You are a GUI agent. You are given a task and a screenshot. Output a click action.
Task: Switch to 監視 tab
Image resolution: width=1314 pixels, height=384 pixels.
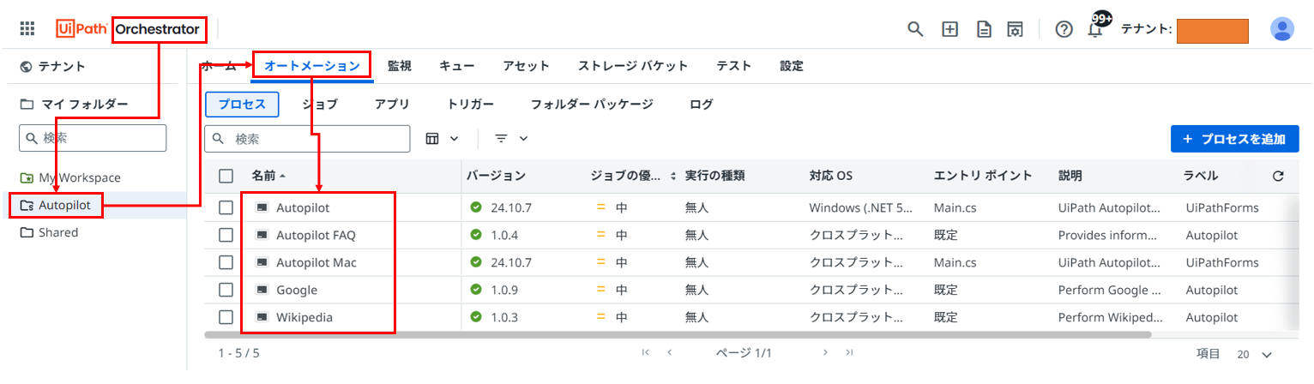coord(399,66)
